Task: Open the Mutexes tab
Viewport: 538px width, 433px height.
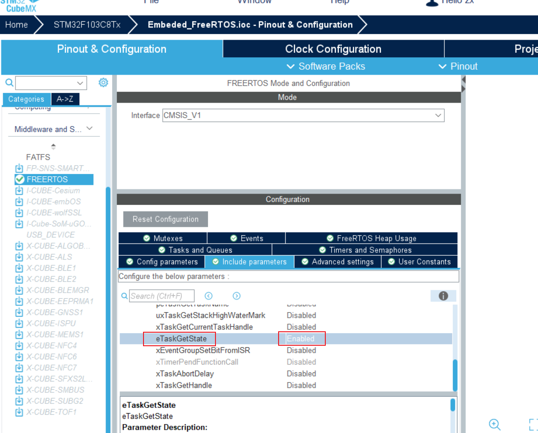Action: click(163, 238)
